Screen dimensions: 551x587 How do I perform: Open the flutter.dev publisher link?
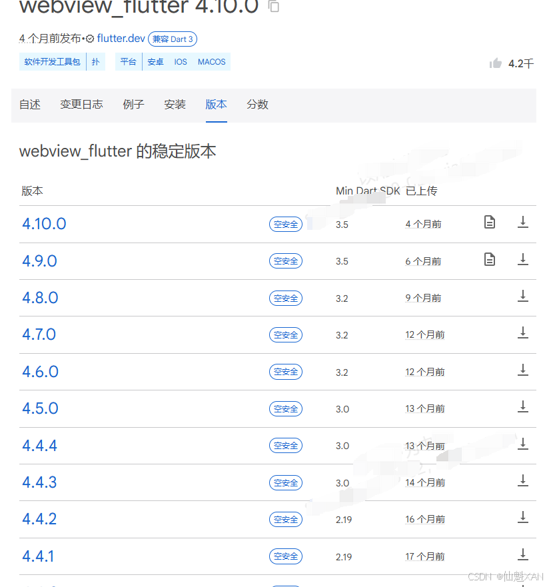tap(121, 39)
